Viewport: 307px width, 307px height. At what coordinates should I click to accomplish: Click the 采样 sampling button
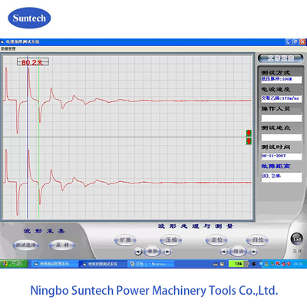point(62,245)
